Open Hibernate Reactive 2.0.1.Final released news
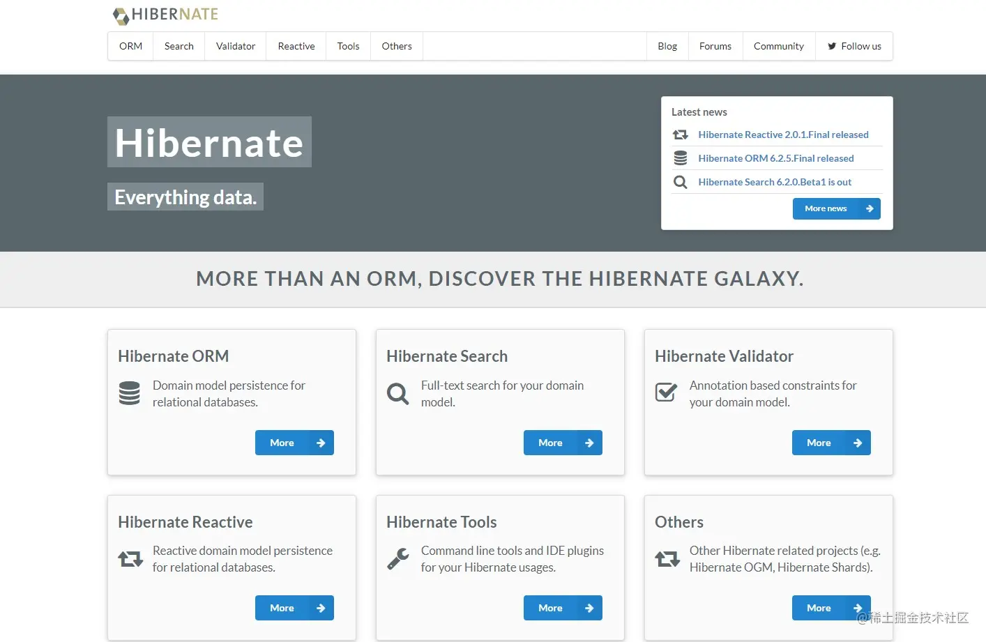986x642 pixels. click(783, 135)
